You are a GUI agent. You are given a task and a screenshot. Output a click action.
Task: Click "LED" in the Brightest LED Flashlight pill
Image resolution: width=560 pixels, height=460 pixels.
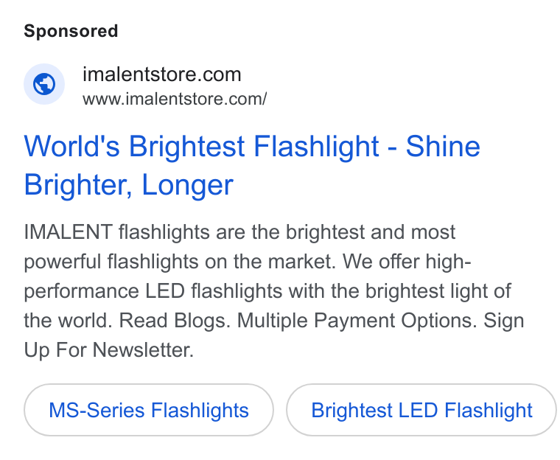[x=418, y=410]
